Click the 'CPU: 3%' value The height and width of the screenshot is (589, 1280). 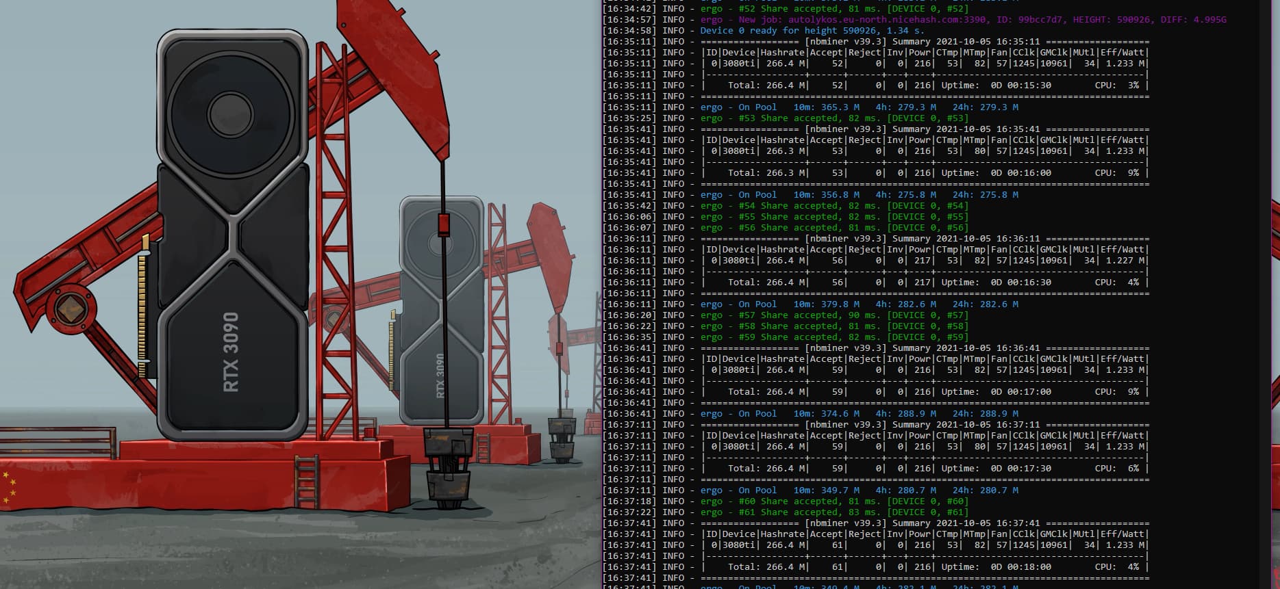[1117, 86]
